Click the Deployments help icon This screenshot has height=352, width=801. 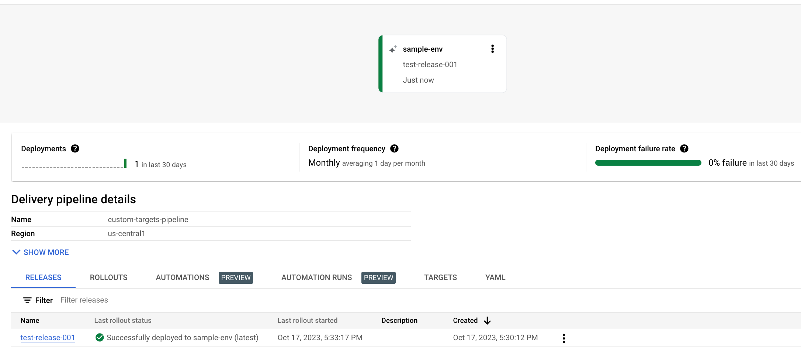[x=75, y=148]
